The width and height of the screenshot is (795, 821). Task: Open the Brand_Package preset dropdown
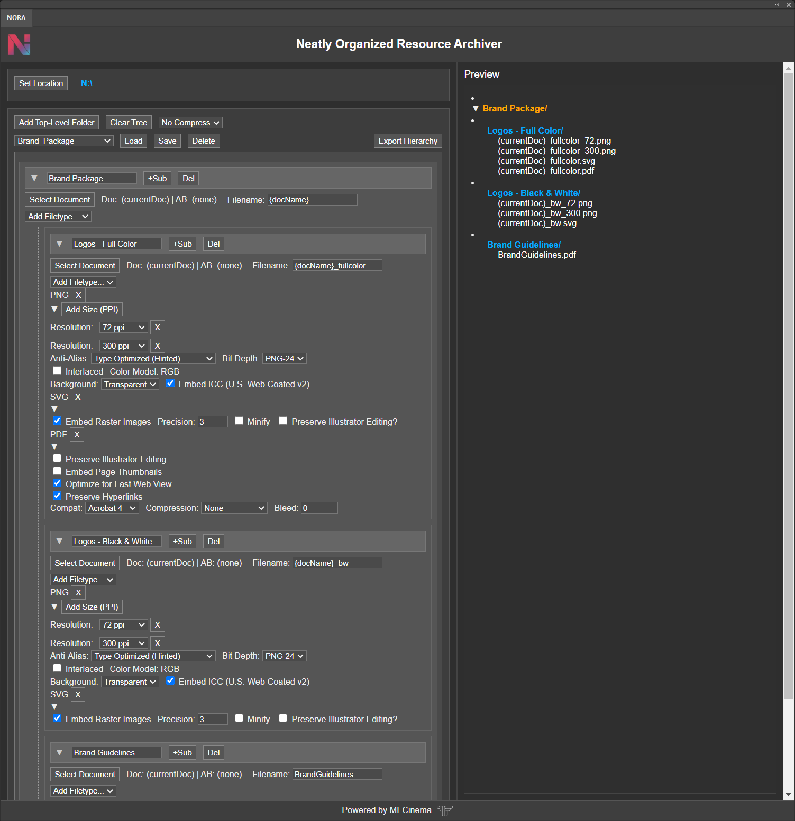tap(63, 141)
